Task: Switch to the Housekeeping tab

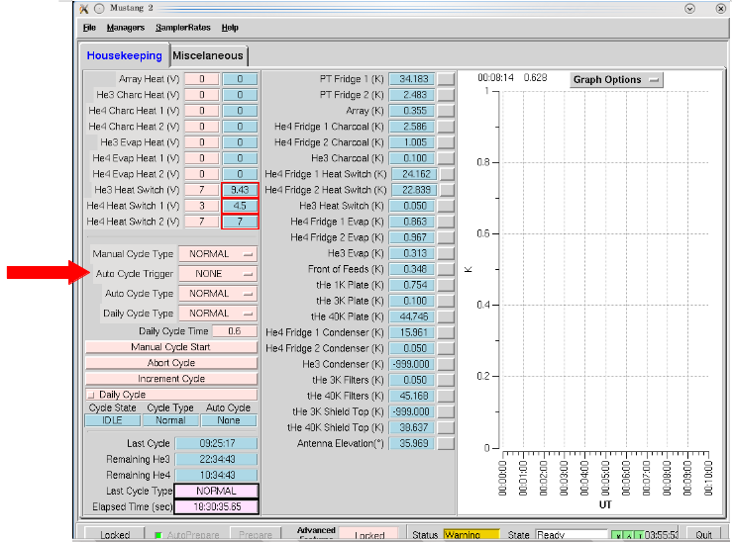Action: [124, 55]
